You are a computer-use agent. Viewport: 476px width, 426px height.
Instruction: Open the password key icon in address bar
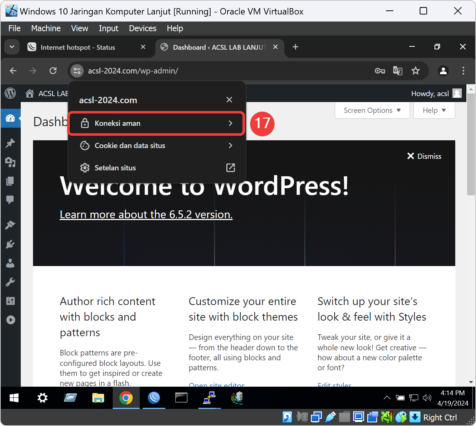[x=380, y=71]
